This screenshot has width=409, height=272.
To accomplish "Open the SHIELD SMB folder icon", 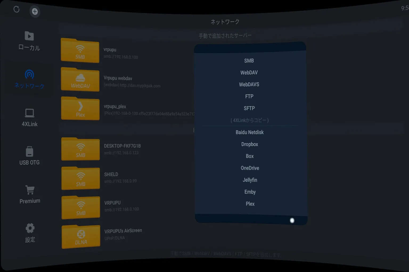I will [x=81, y=178].
